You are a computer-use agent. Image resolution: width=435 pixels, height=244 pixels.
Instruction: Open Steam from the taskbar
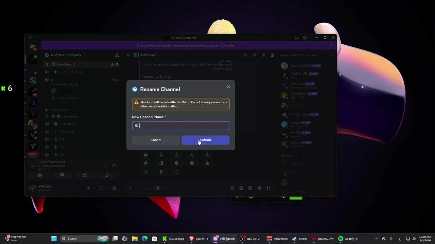[x=299, y=239]
